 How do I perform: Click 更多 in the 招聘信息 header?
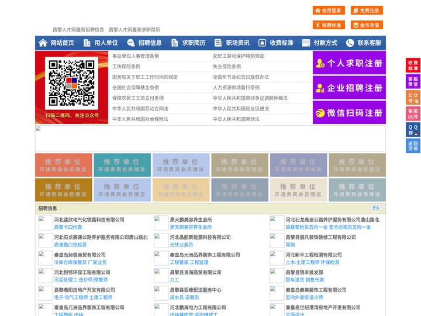(377, 208)
